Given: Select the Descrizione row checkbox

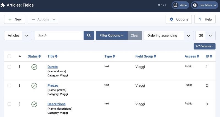Looking at the screenshot, I should pos(9,104).
